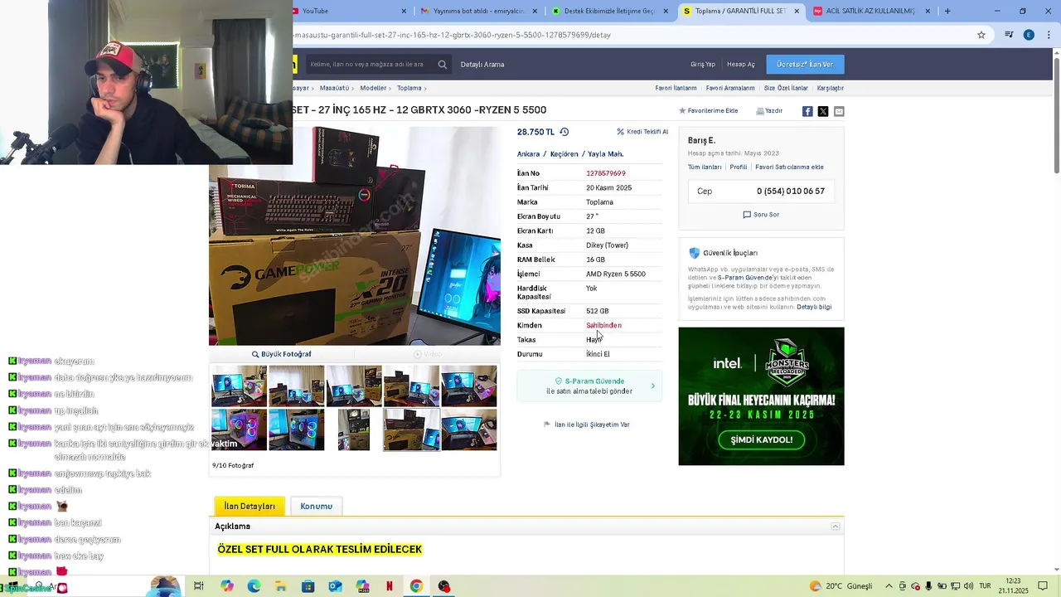The height and width of the screenshot is (597, 1061).
Task: Open Chrome profile avatar E
Action: pyautogui.click(x=1029, y=35)
